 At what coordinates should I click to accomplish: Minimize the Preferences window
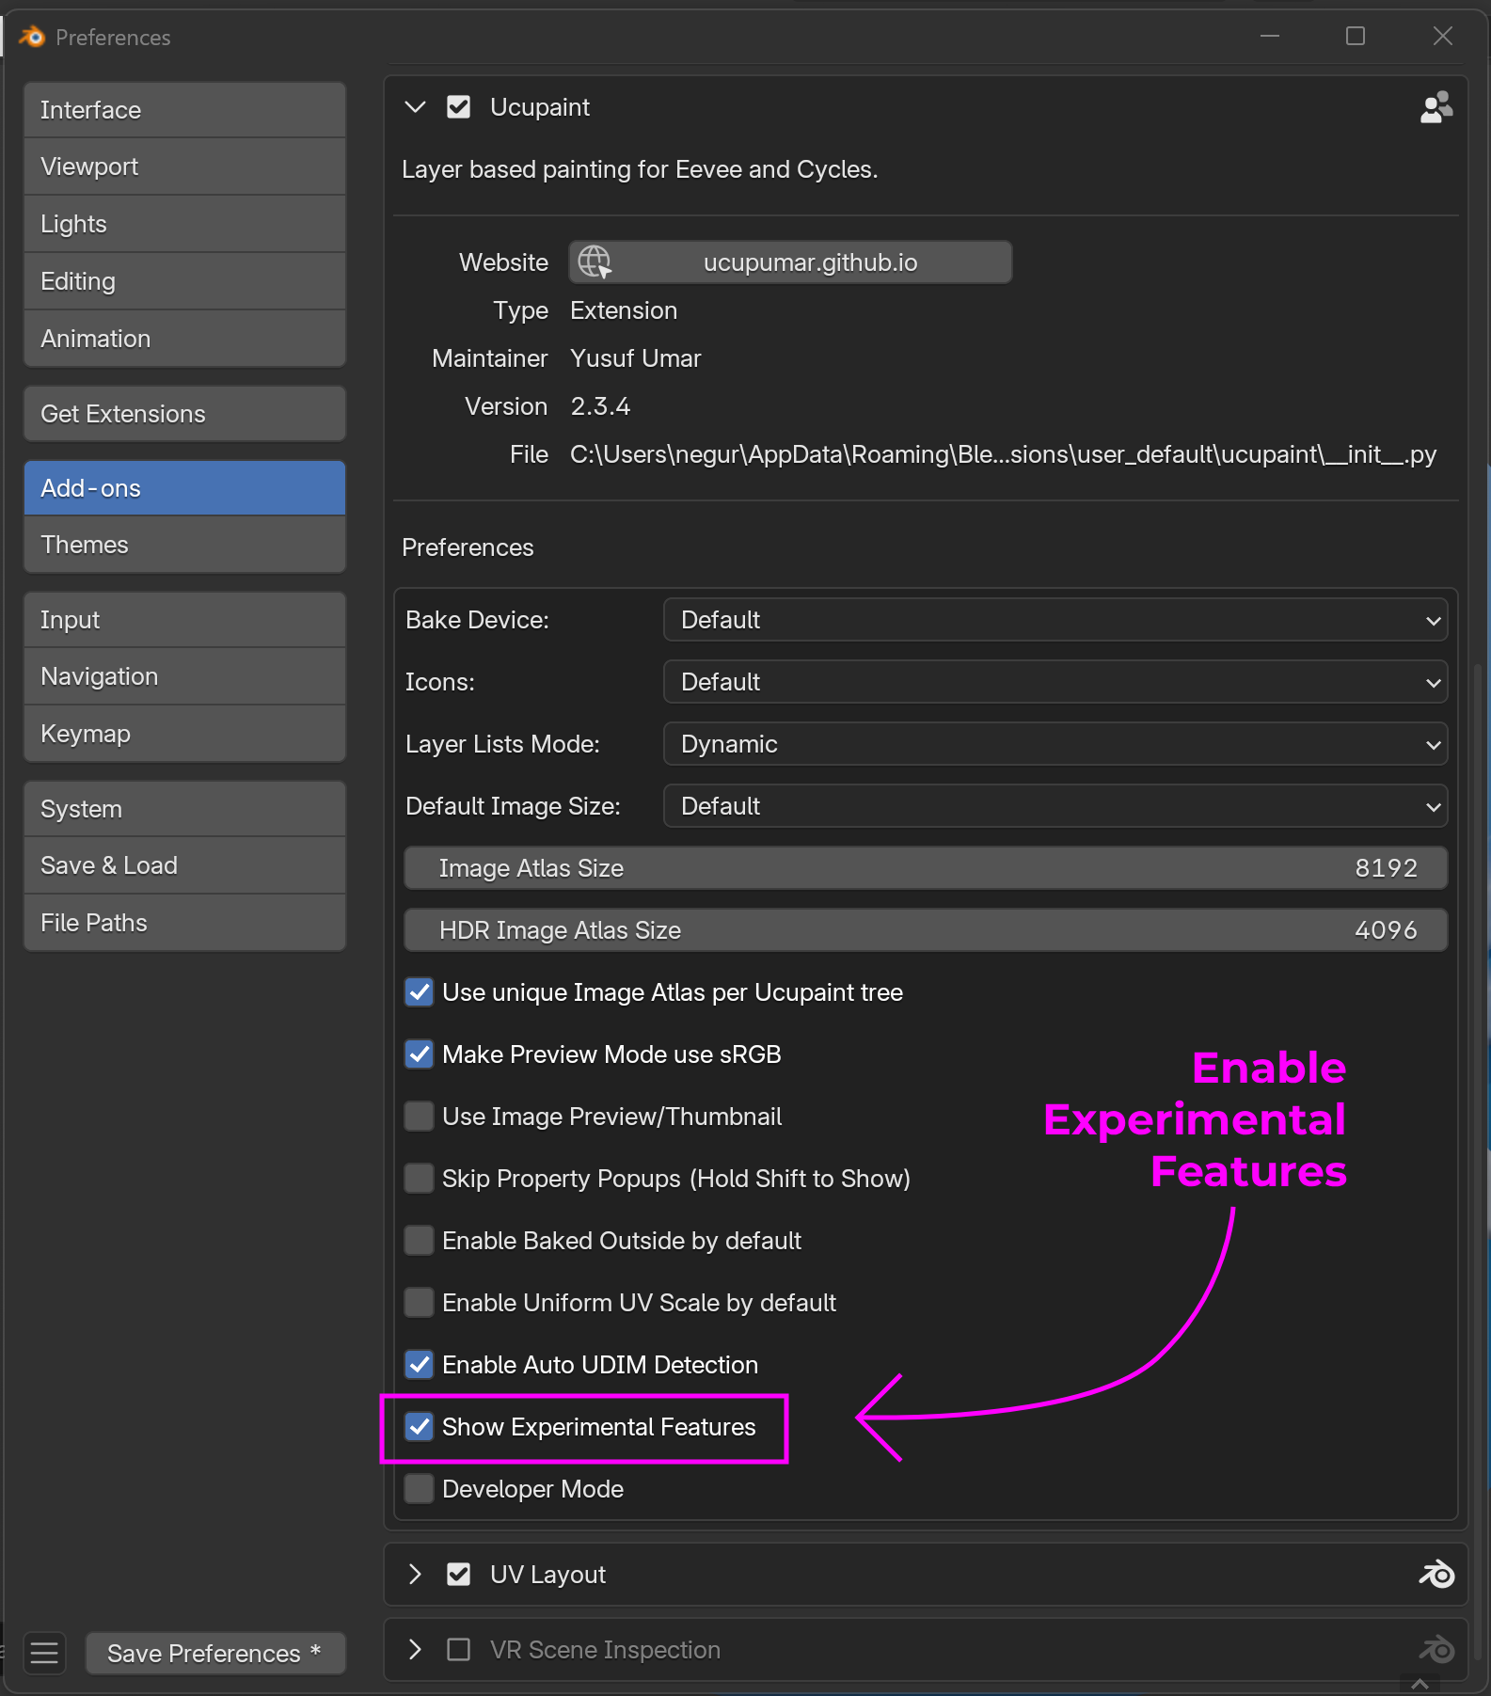[1270, 37]
